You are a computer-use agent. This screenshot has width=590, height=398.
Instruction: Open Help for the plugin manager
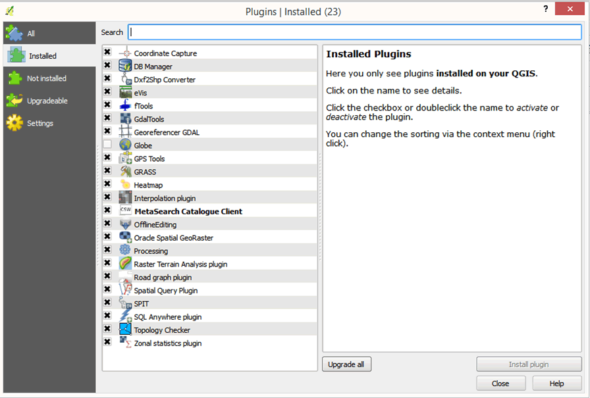[557, 384]
